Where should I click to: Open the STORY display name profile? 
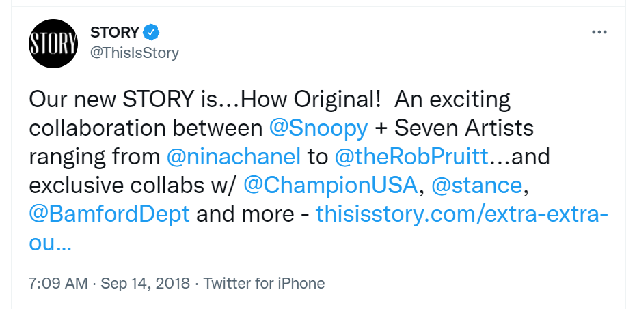tap(115, 32)
